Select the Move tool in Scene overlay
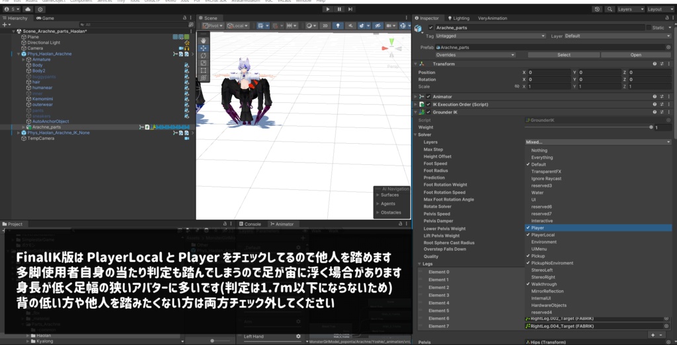This screenshot has height=345, width=677. 204,48
